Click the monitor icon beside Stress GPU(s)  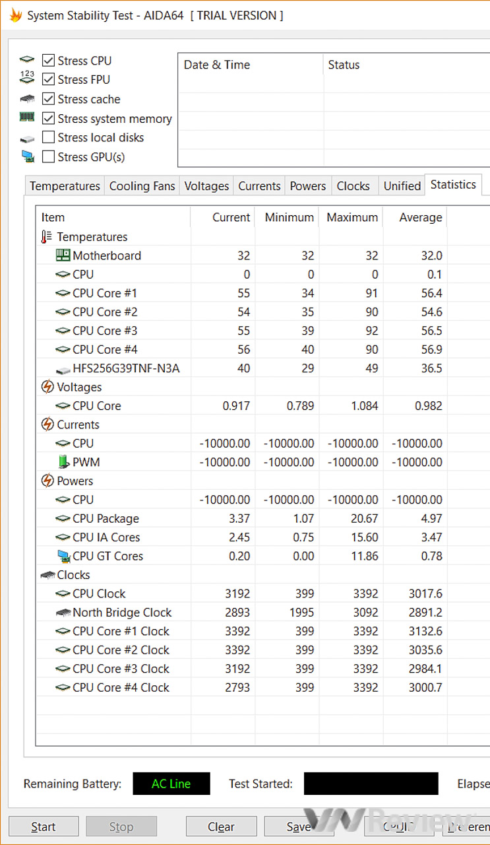click(27, 156)
